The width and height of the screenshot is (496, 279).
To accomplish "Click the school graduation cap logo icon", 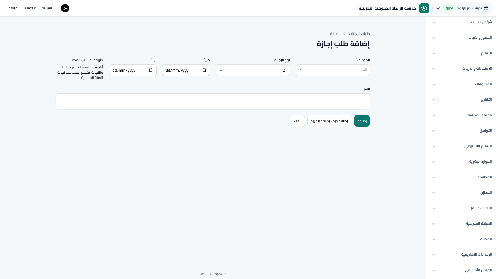I will (424, 8).
